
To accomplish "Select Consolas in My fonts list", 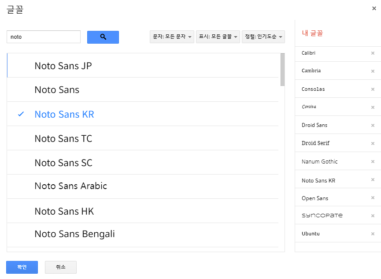I will (313, 89).
